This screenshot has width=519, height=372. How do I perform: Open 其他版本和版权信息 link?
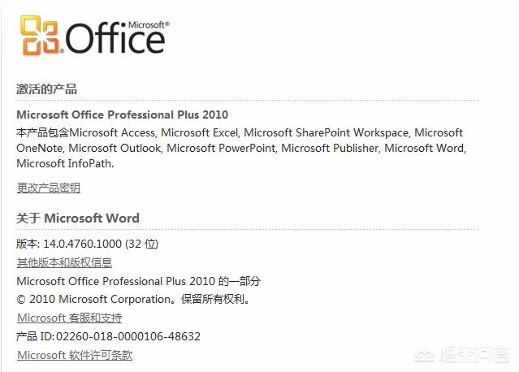click(64, 262)
